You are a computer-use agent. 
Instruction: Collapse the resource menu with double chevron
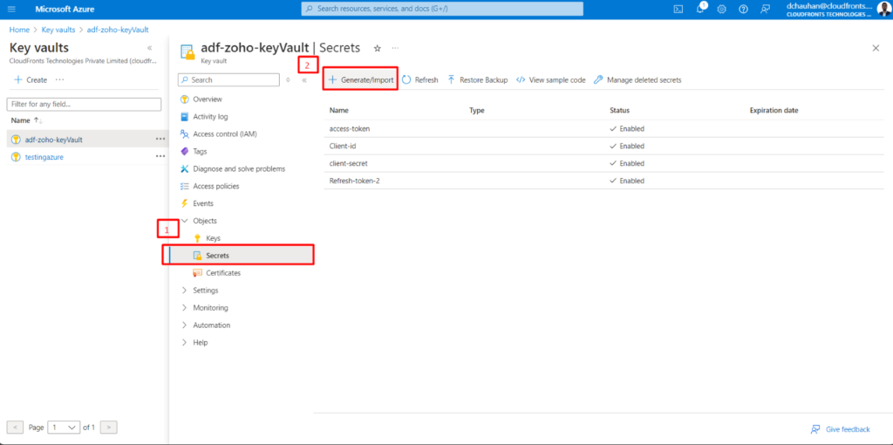[x=304, y=80]
